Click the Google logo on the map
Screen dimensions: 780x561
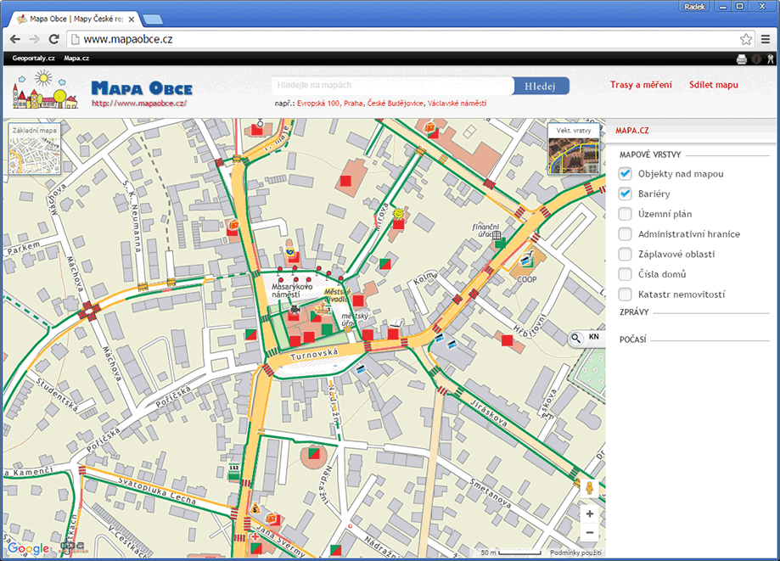point(28,548)
